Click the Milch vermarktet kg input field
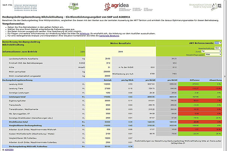Image resolution: width=227 pixels, height=151 pixels. [101, 71]
